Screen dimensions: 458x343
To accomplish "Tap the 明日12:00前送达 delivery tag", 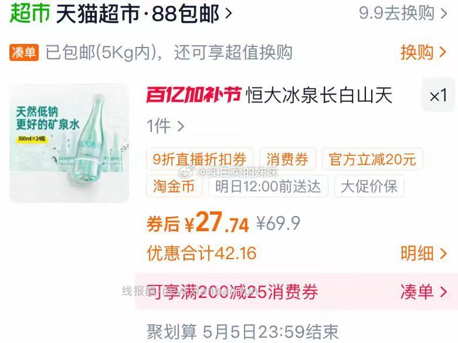I will click(x=268, y=186).
